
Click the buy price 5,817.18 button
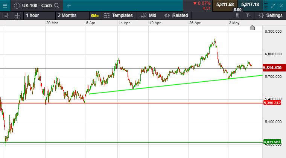point(250,4)
